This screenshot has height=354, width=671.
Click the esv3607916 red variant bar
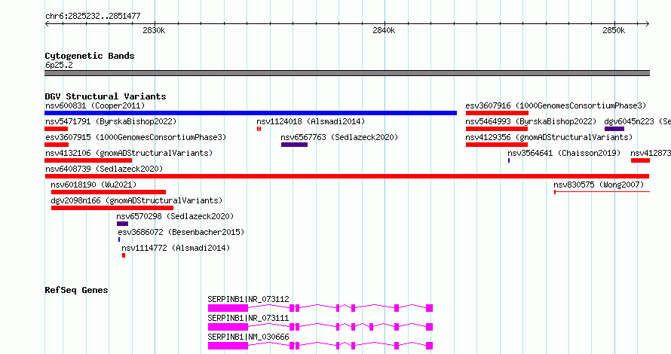click(x=498, y=113)
